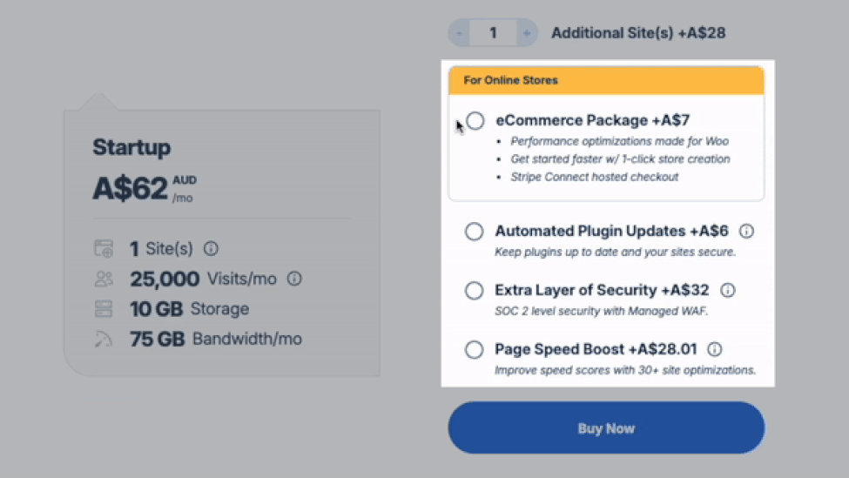Enable Automated Plugin Updates add-on

474,232
